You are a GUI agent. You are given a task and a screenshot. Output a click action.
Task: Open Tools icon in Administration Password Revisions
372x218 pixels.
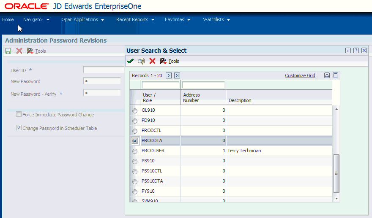(30, 51)
